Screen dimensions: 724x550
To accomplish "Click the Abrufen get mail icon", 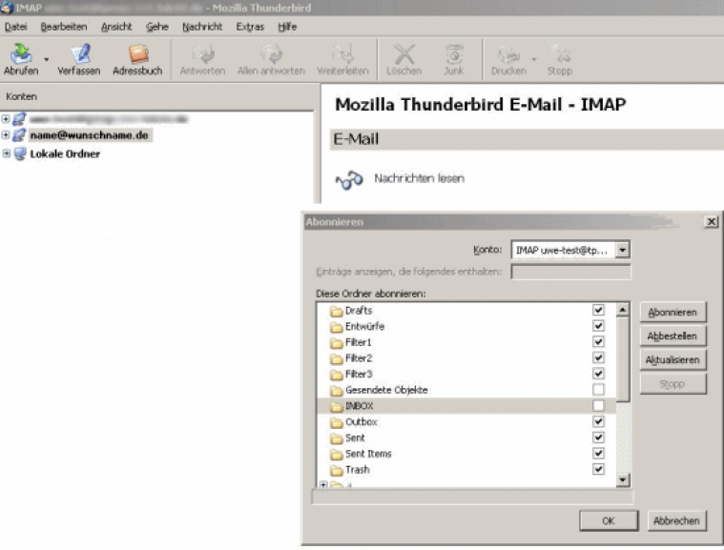I will [x=21, y=54].
